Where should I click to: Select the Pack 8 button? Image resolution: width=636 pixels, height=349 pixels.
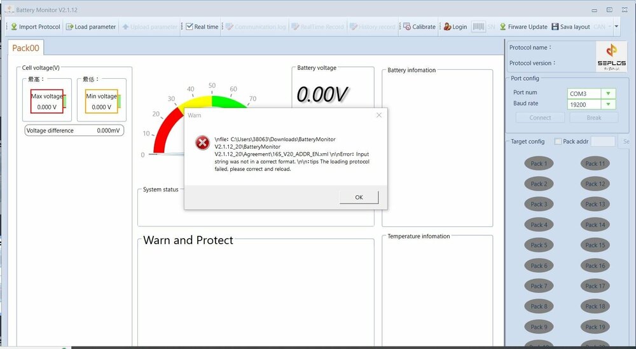tap(539, 306)
